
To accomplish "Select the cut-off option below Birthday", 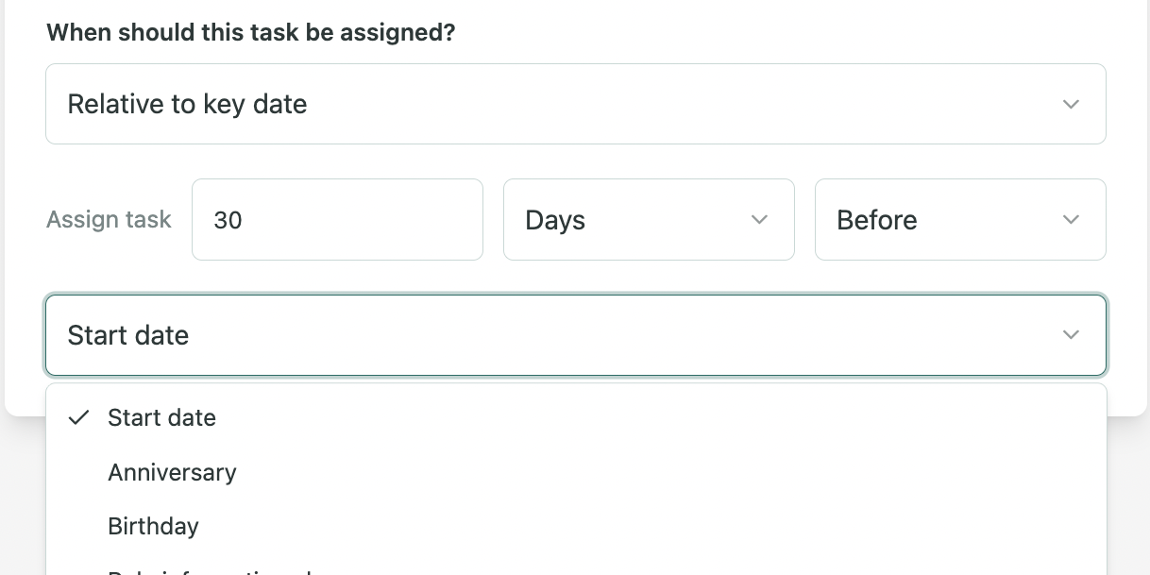I will click(x=208, y=569).
